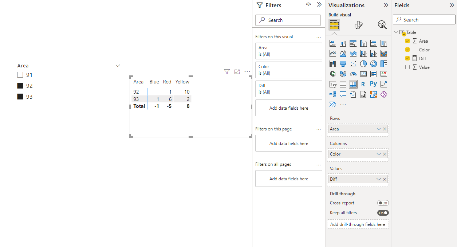
Task: Open Area dropdown in Rows well
Action: 379,129
